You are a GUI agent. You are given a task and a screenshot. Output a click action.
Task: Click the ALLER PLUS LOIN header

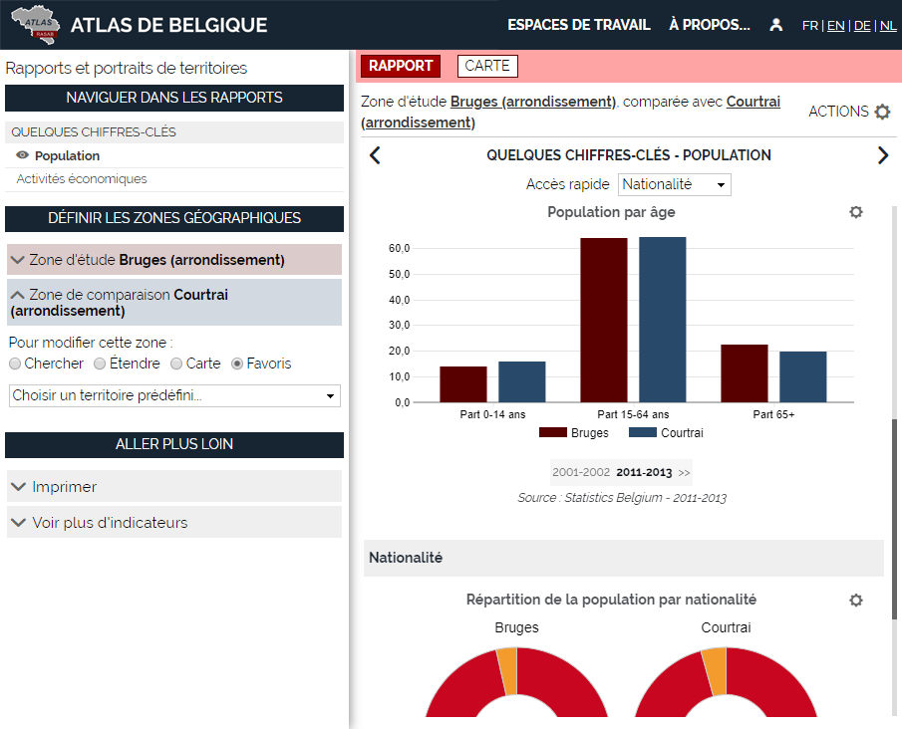[x=174, y=444]
